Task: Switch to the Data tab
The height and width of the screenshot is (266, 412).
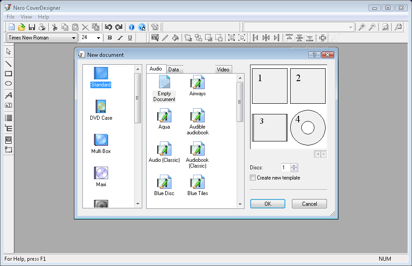Action: [174, 70]
